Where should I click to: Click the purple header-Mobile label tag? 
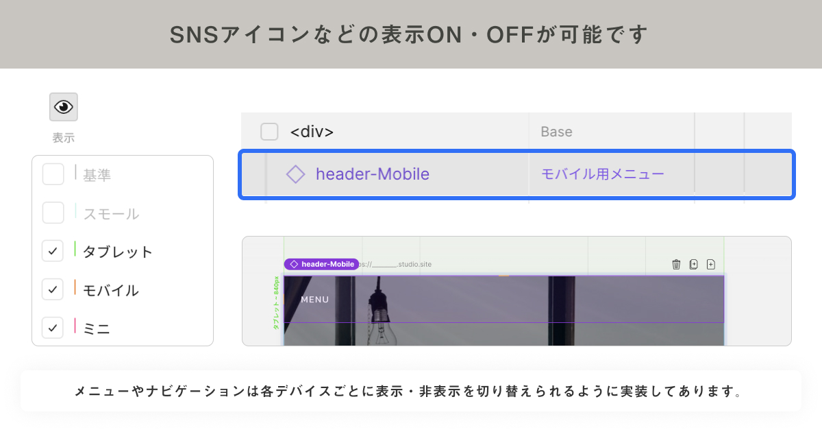(321, 264)
